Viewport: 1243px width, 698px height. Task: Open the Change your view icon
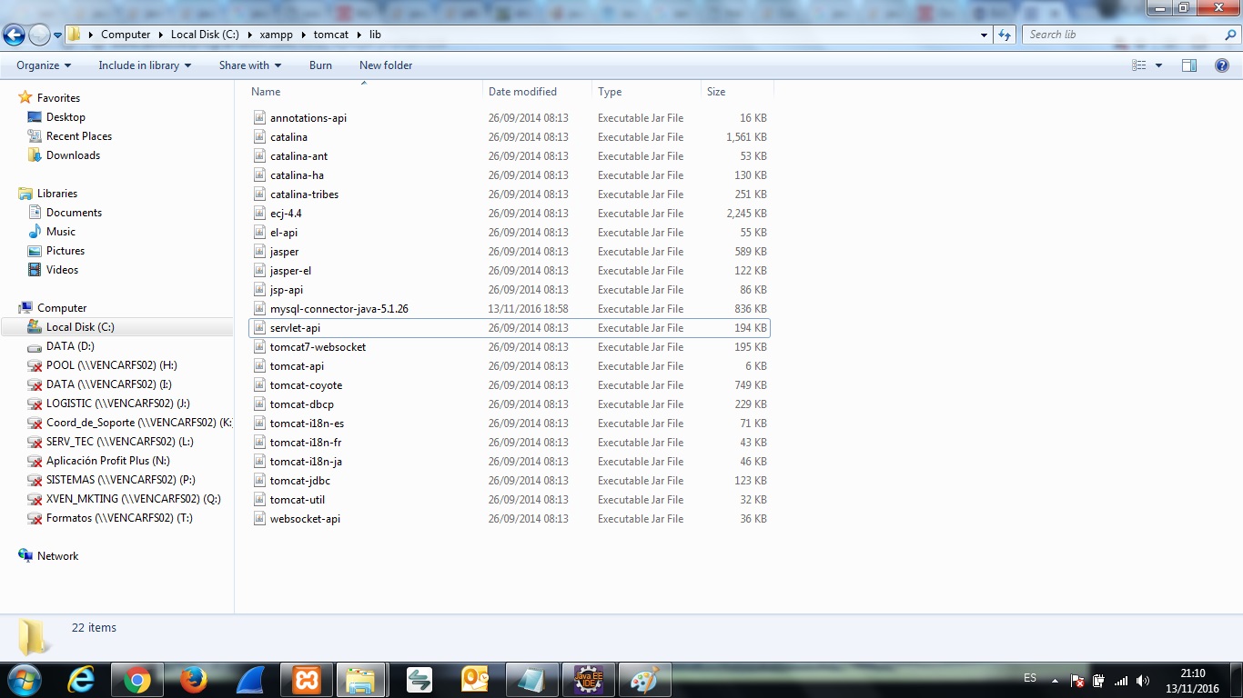[1139, 65]
